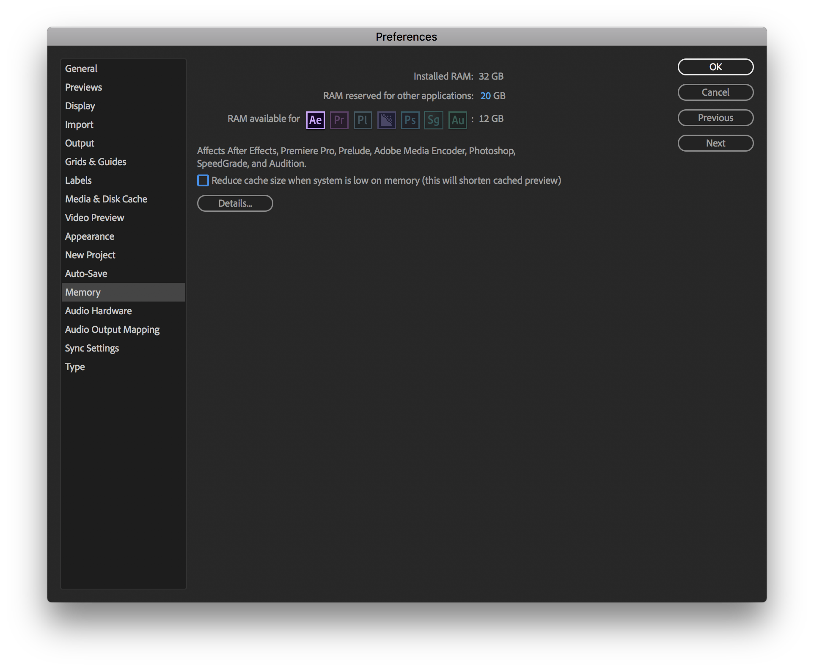This screenshot has height=670, width=814.
Task: Open the Details button
Action: 235,203
